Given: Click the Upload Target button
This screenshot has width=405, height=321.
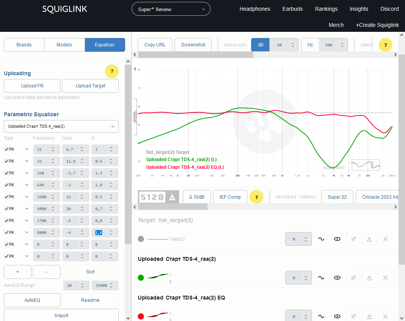Looking at the screenshot, I should click(90, 86).
